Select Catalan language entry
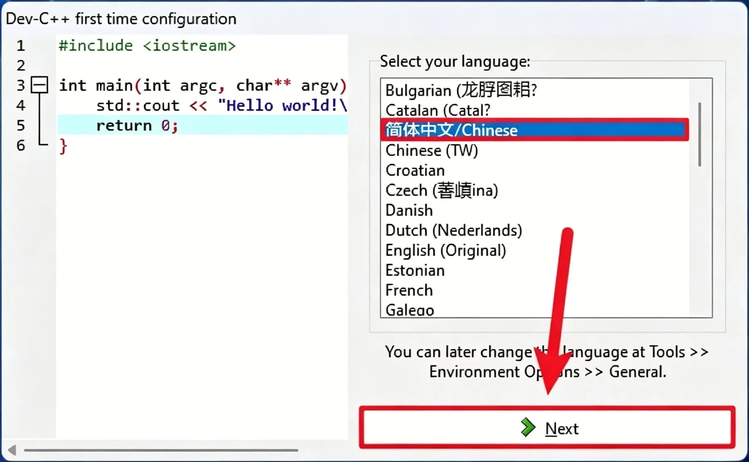 point(535,110)
